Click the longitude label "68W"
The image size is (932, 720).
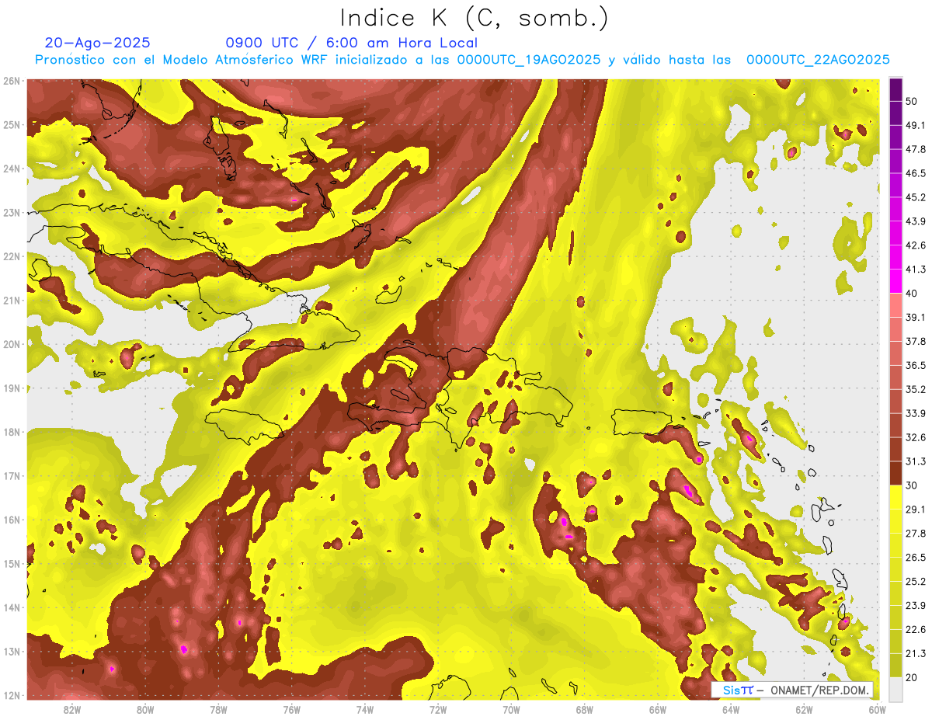tap(585, 709)
